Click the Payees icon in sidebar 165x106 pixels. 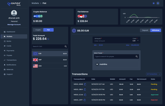pyautogui.click(x=5, y=55)
